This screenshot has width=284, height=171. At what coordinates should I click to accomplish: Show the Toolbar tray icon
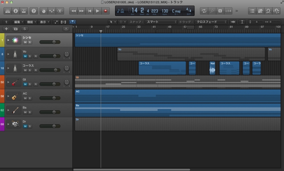tap(24, 11)
